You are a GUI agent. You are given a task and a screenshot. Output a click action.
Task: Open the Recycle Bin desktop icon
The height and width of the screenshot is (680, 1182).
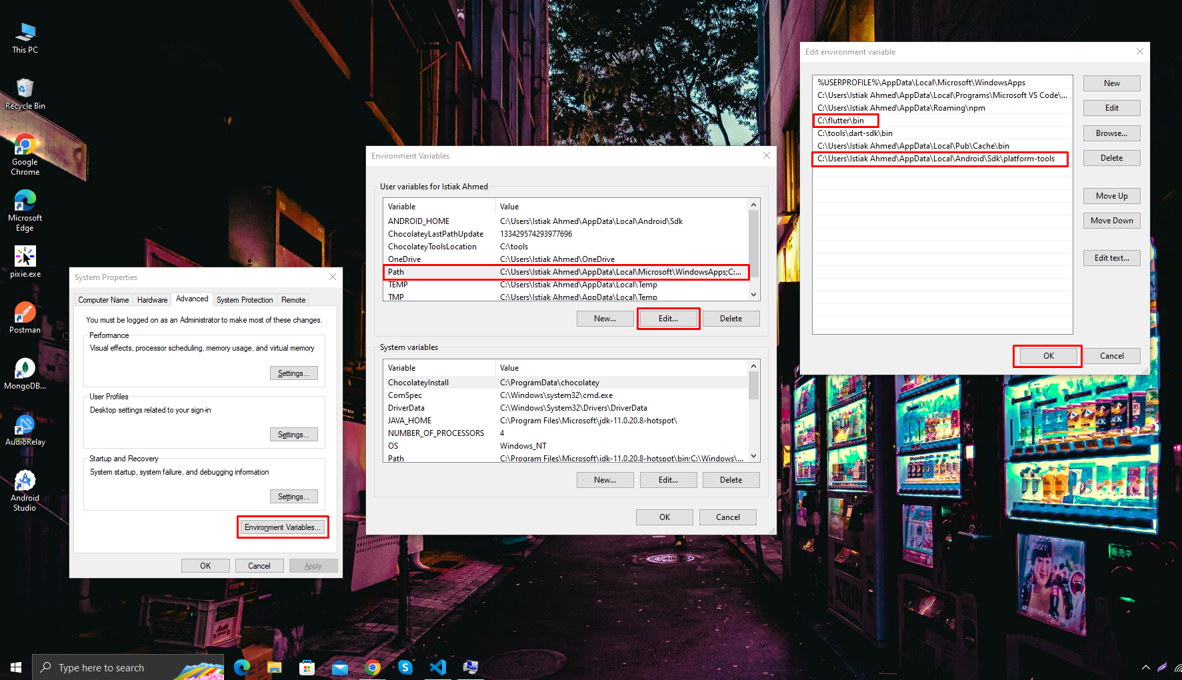point(25,93)
